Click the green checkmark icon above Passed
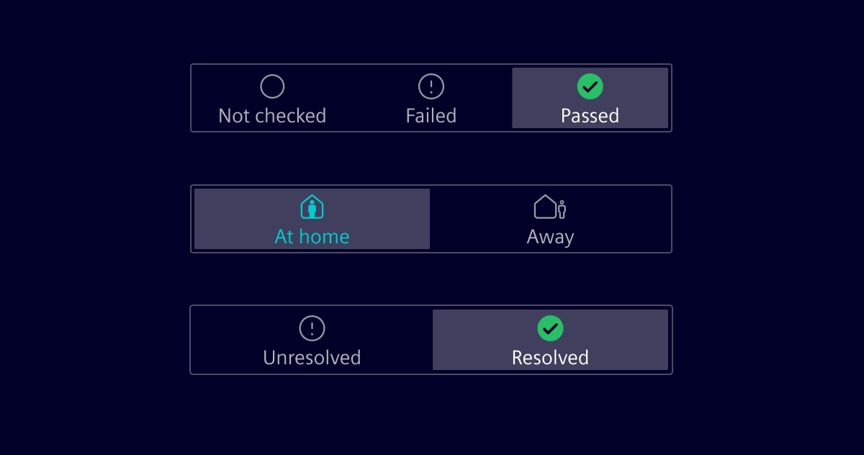This screenshot has width=864, height=455. pyautogui.click(x=590, y=86)
